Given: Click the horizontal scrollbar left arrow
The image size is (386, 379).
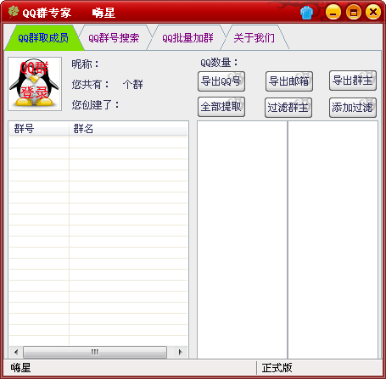Looking at the screenshot, I should pos(16,352).
